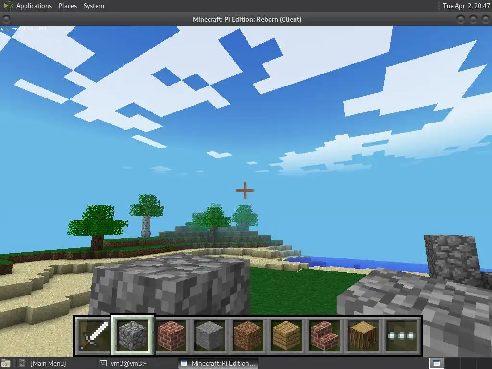Click the Main Menu taskbar editor icon
The image size is (492, 369).
(x=22, y=363)
